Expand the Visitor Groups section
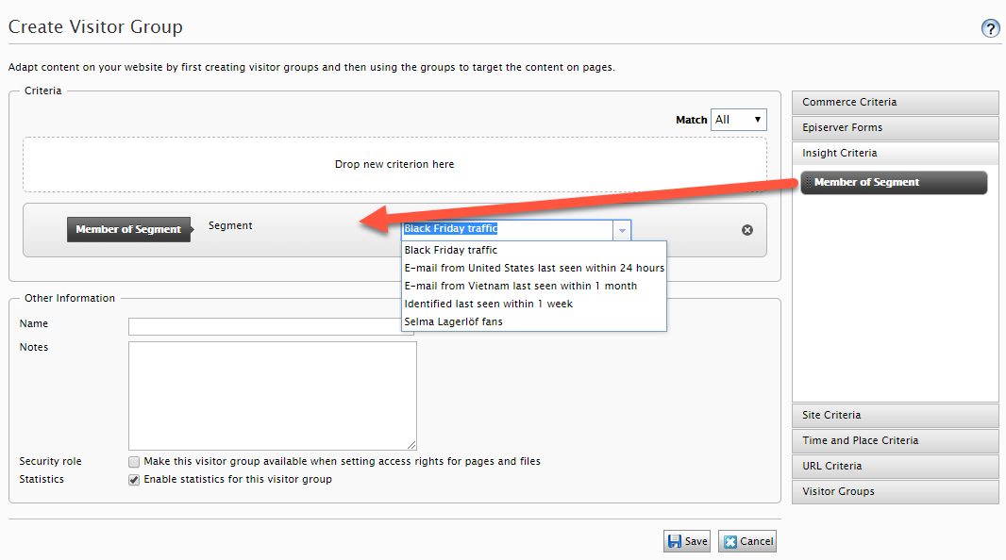 point(893,491)
